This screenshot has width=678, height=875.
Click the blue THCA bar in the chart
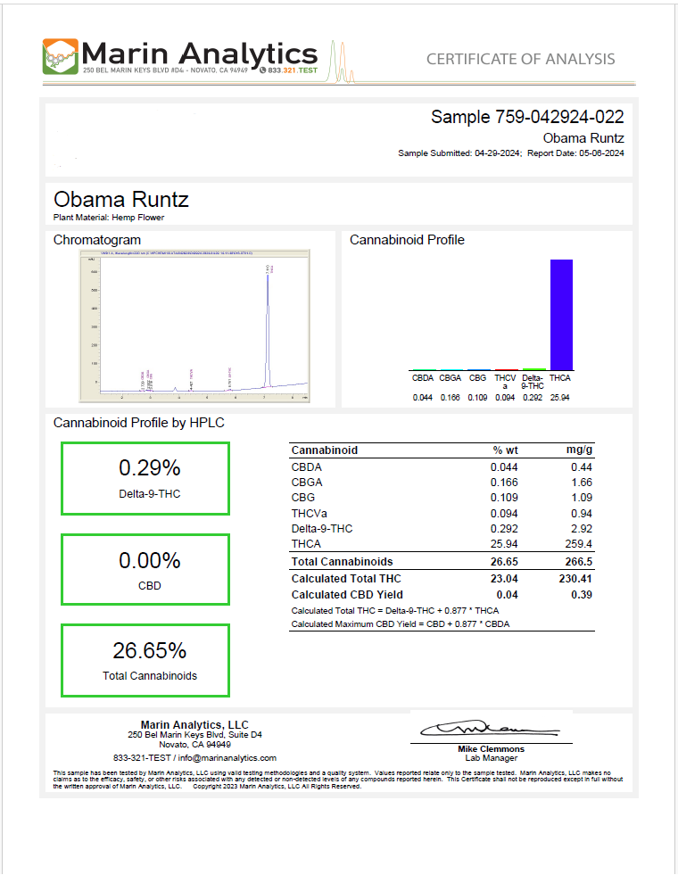(x=561, y=315)
